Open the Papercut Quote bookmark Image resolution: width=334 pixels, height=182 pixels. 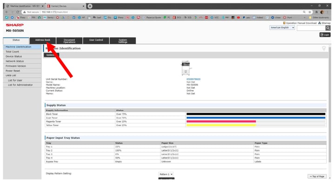(152, 18)
